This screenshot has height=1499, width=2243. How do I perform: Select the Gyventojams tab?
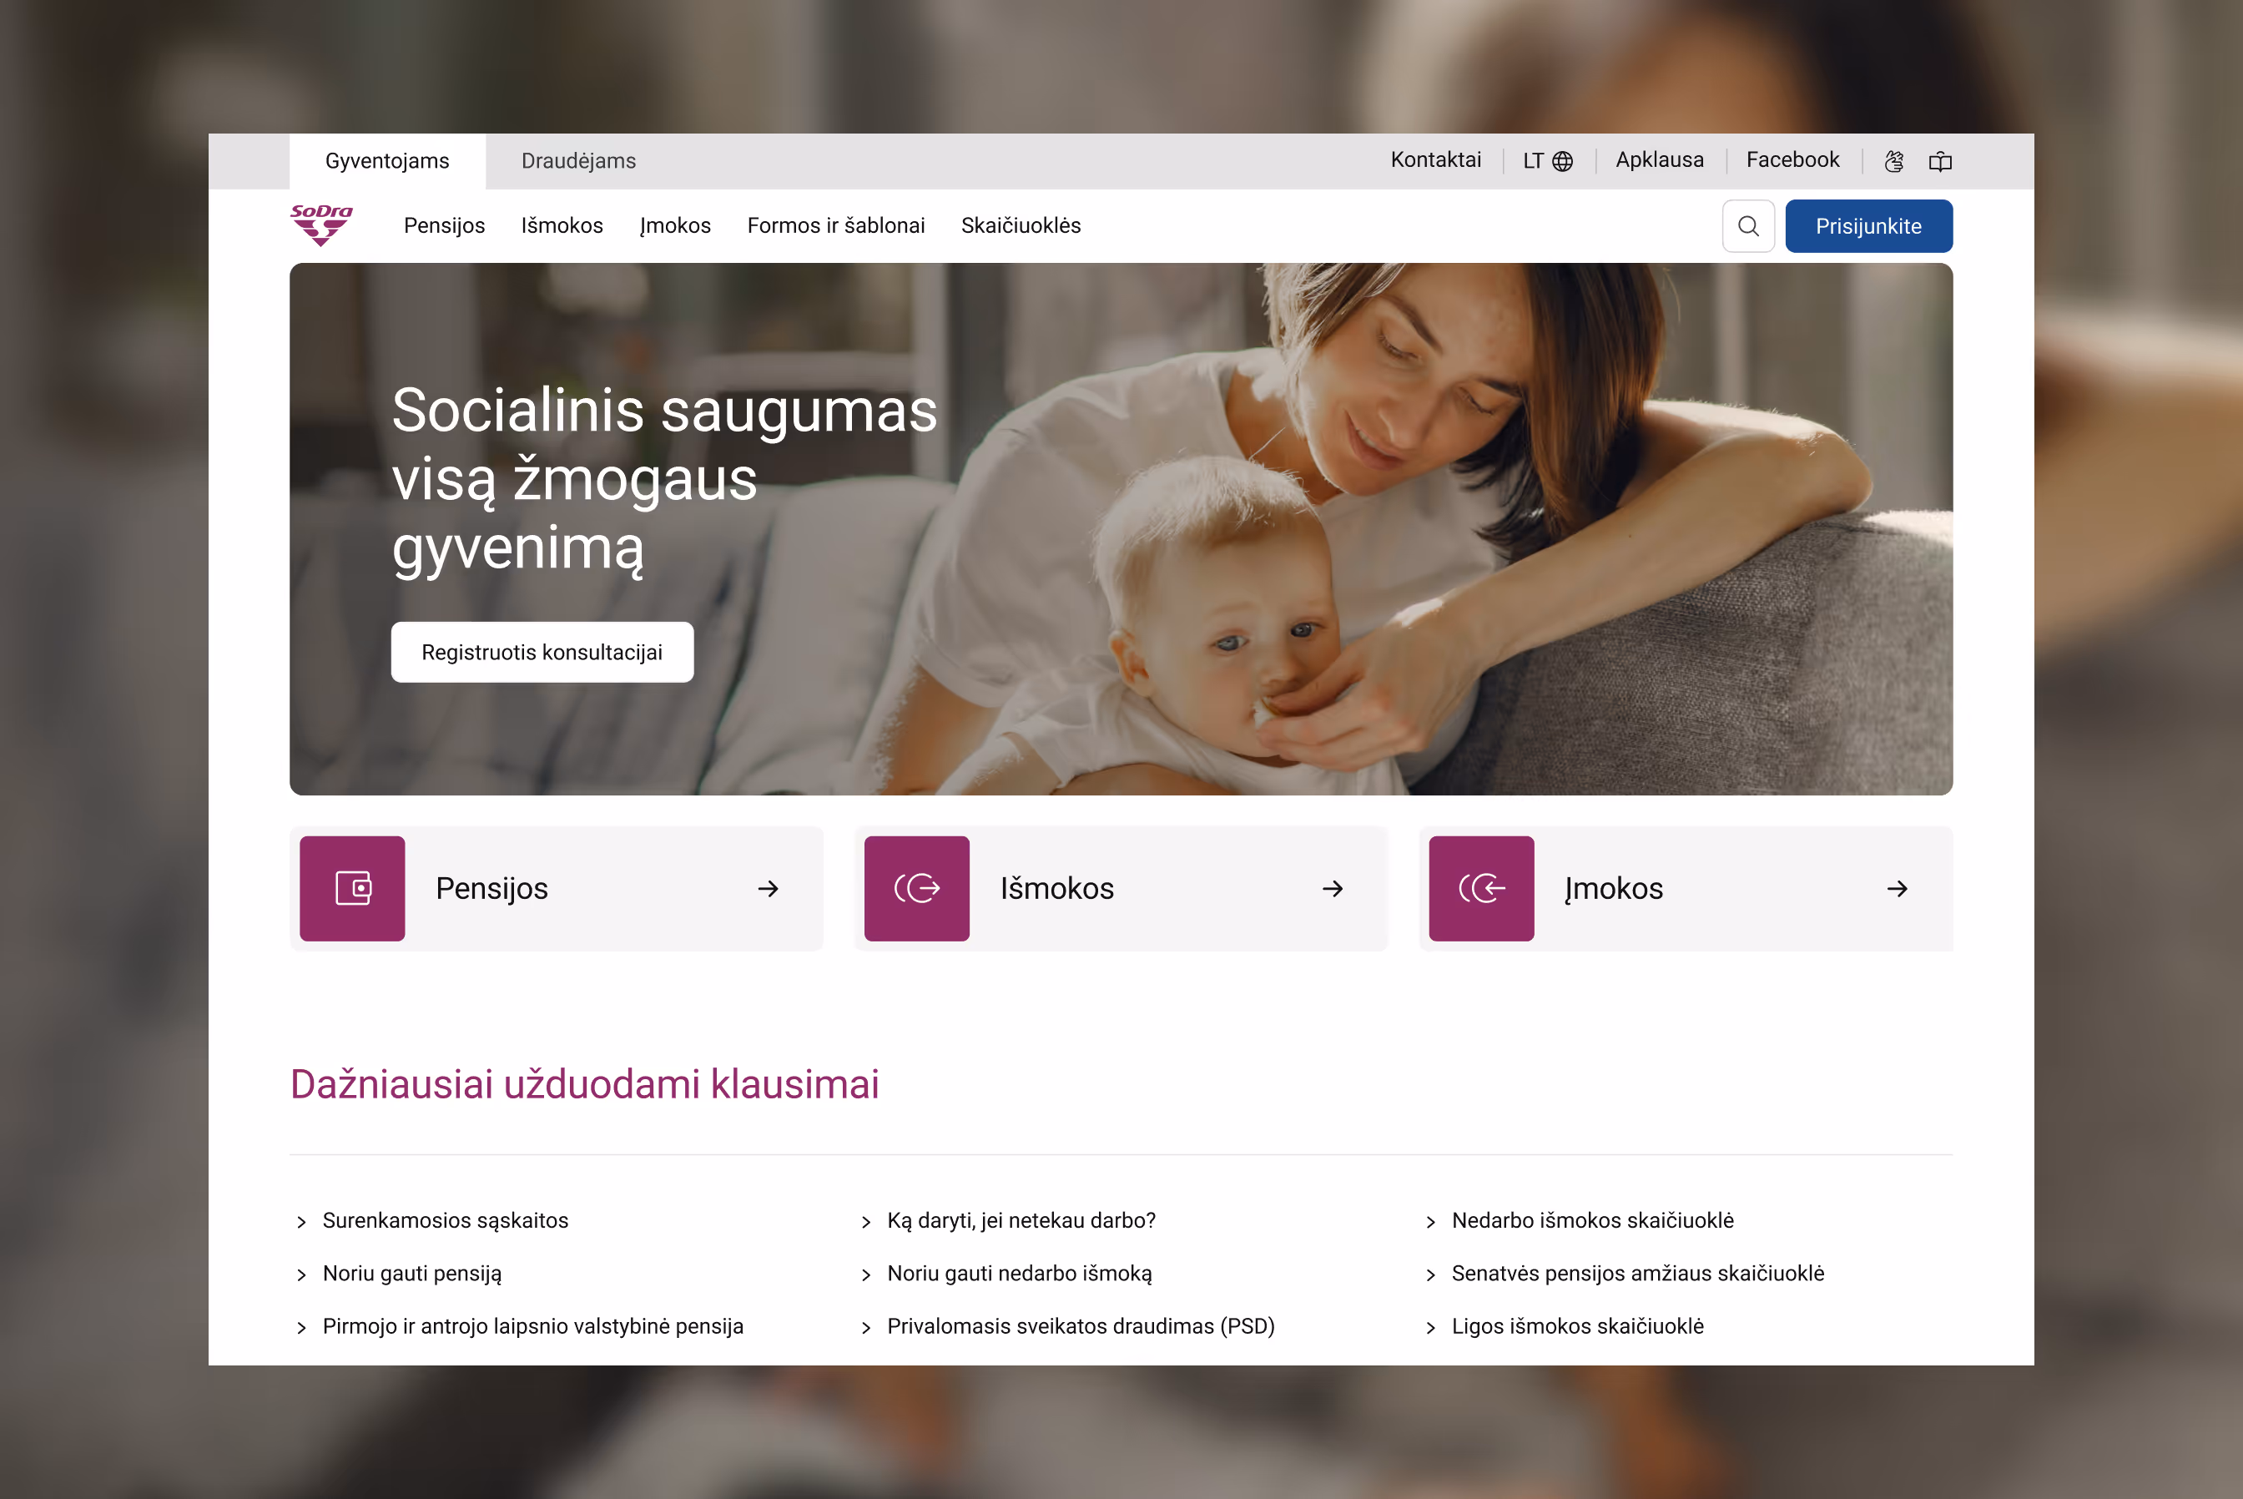click(x=387, y=162)
